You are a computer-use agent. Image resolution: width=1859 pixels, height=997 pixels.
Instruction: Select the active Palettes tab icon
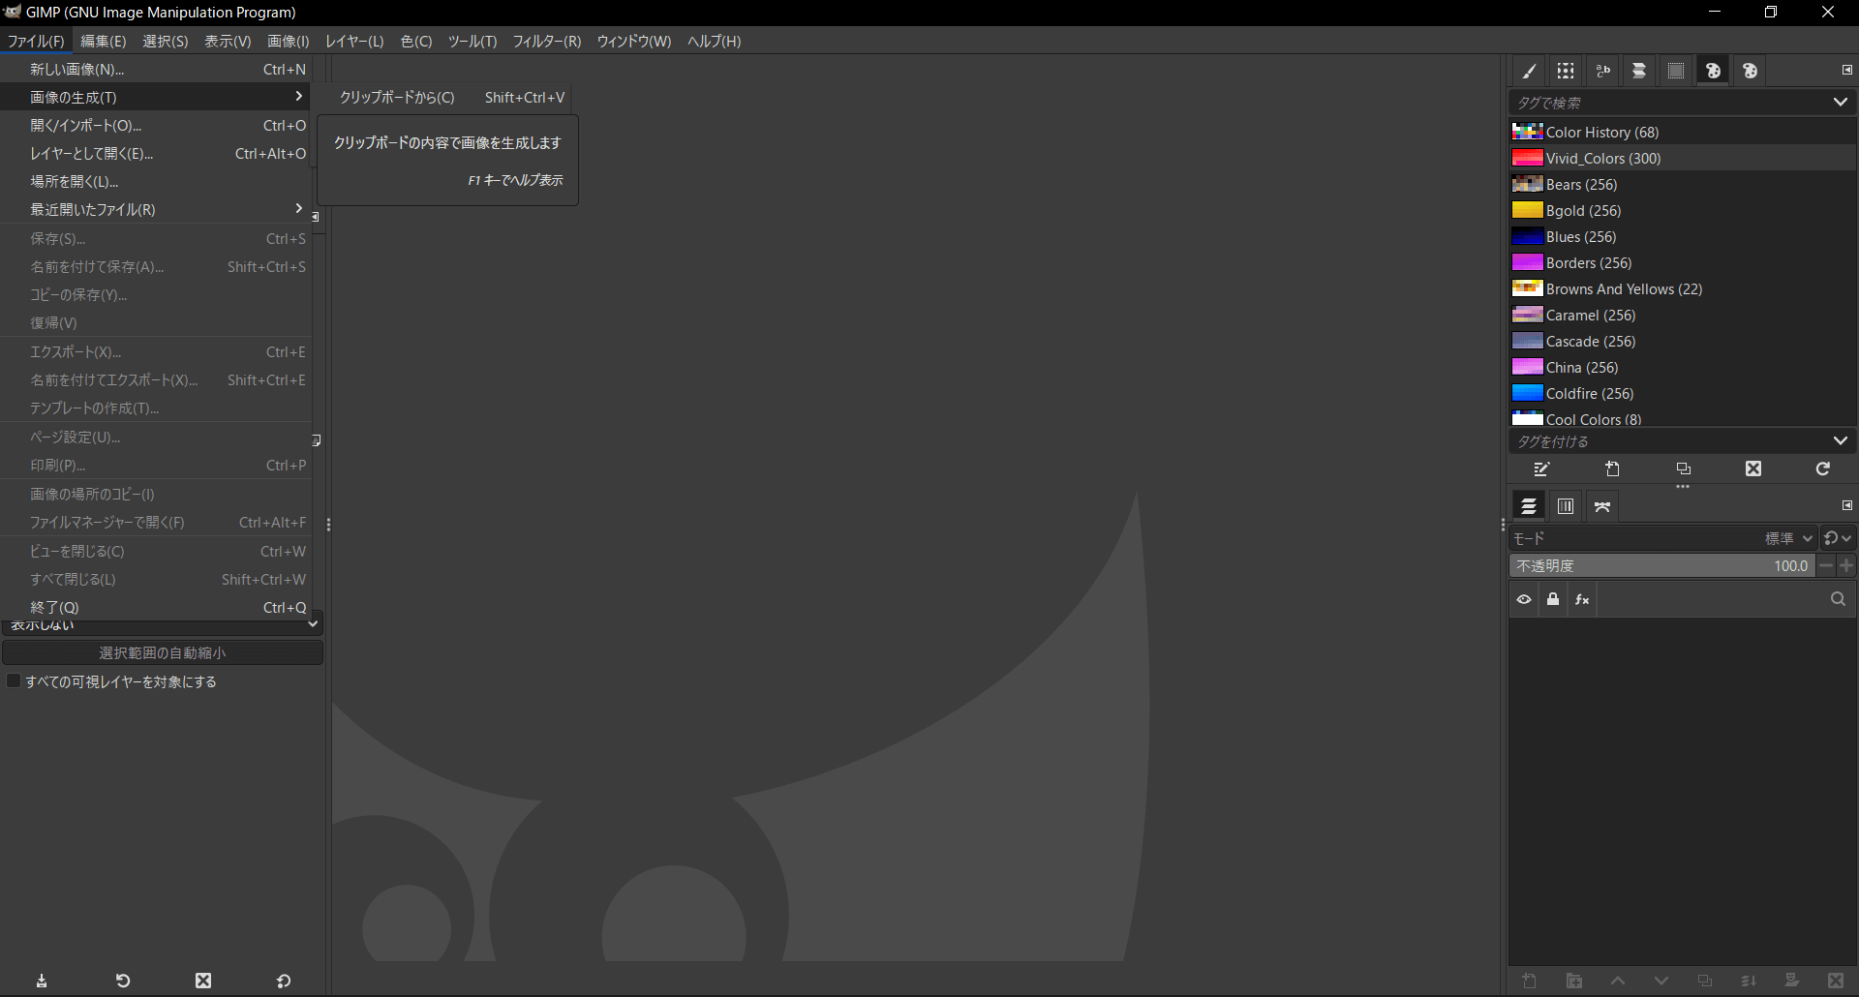[1713, 71]
